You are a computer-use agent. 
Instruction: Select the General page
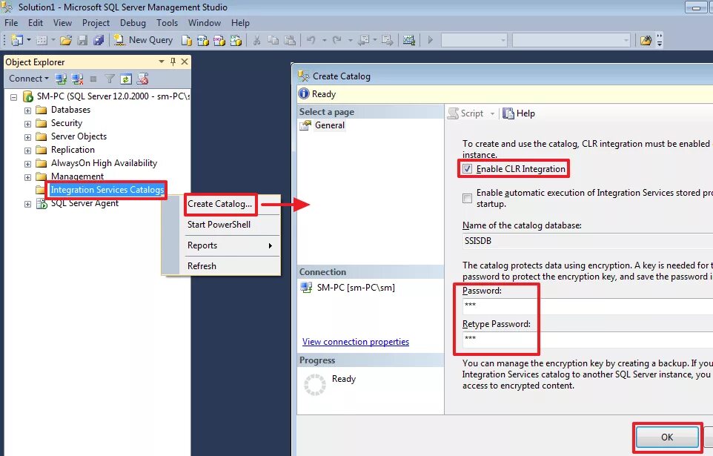330,125
